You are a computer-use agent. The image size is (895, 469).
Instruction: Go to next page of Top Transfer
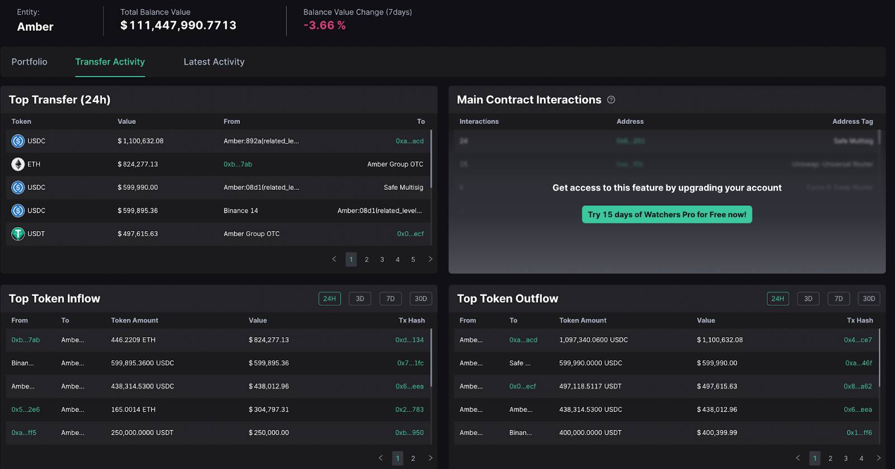coord(430,259)
